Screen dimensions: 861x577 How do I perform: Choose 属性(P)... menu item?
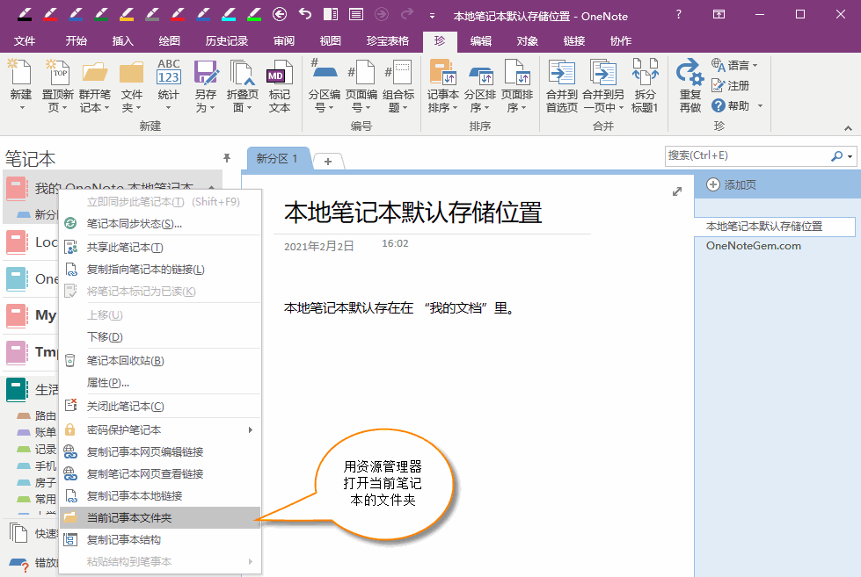click(160, 382)
